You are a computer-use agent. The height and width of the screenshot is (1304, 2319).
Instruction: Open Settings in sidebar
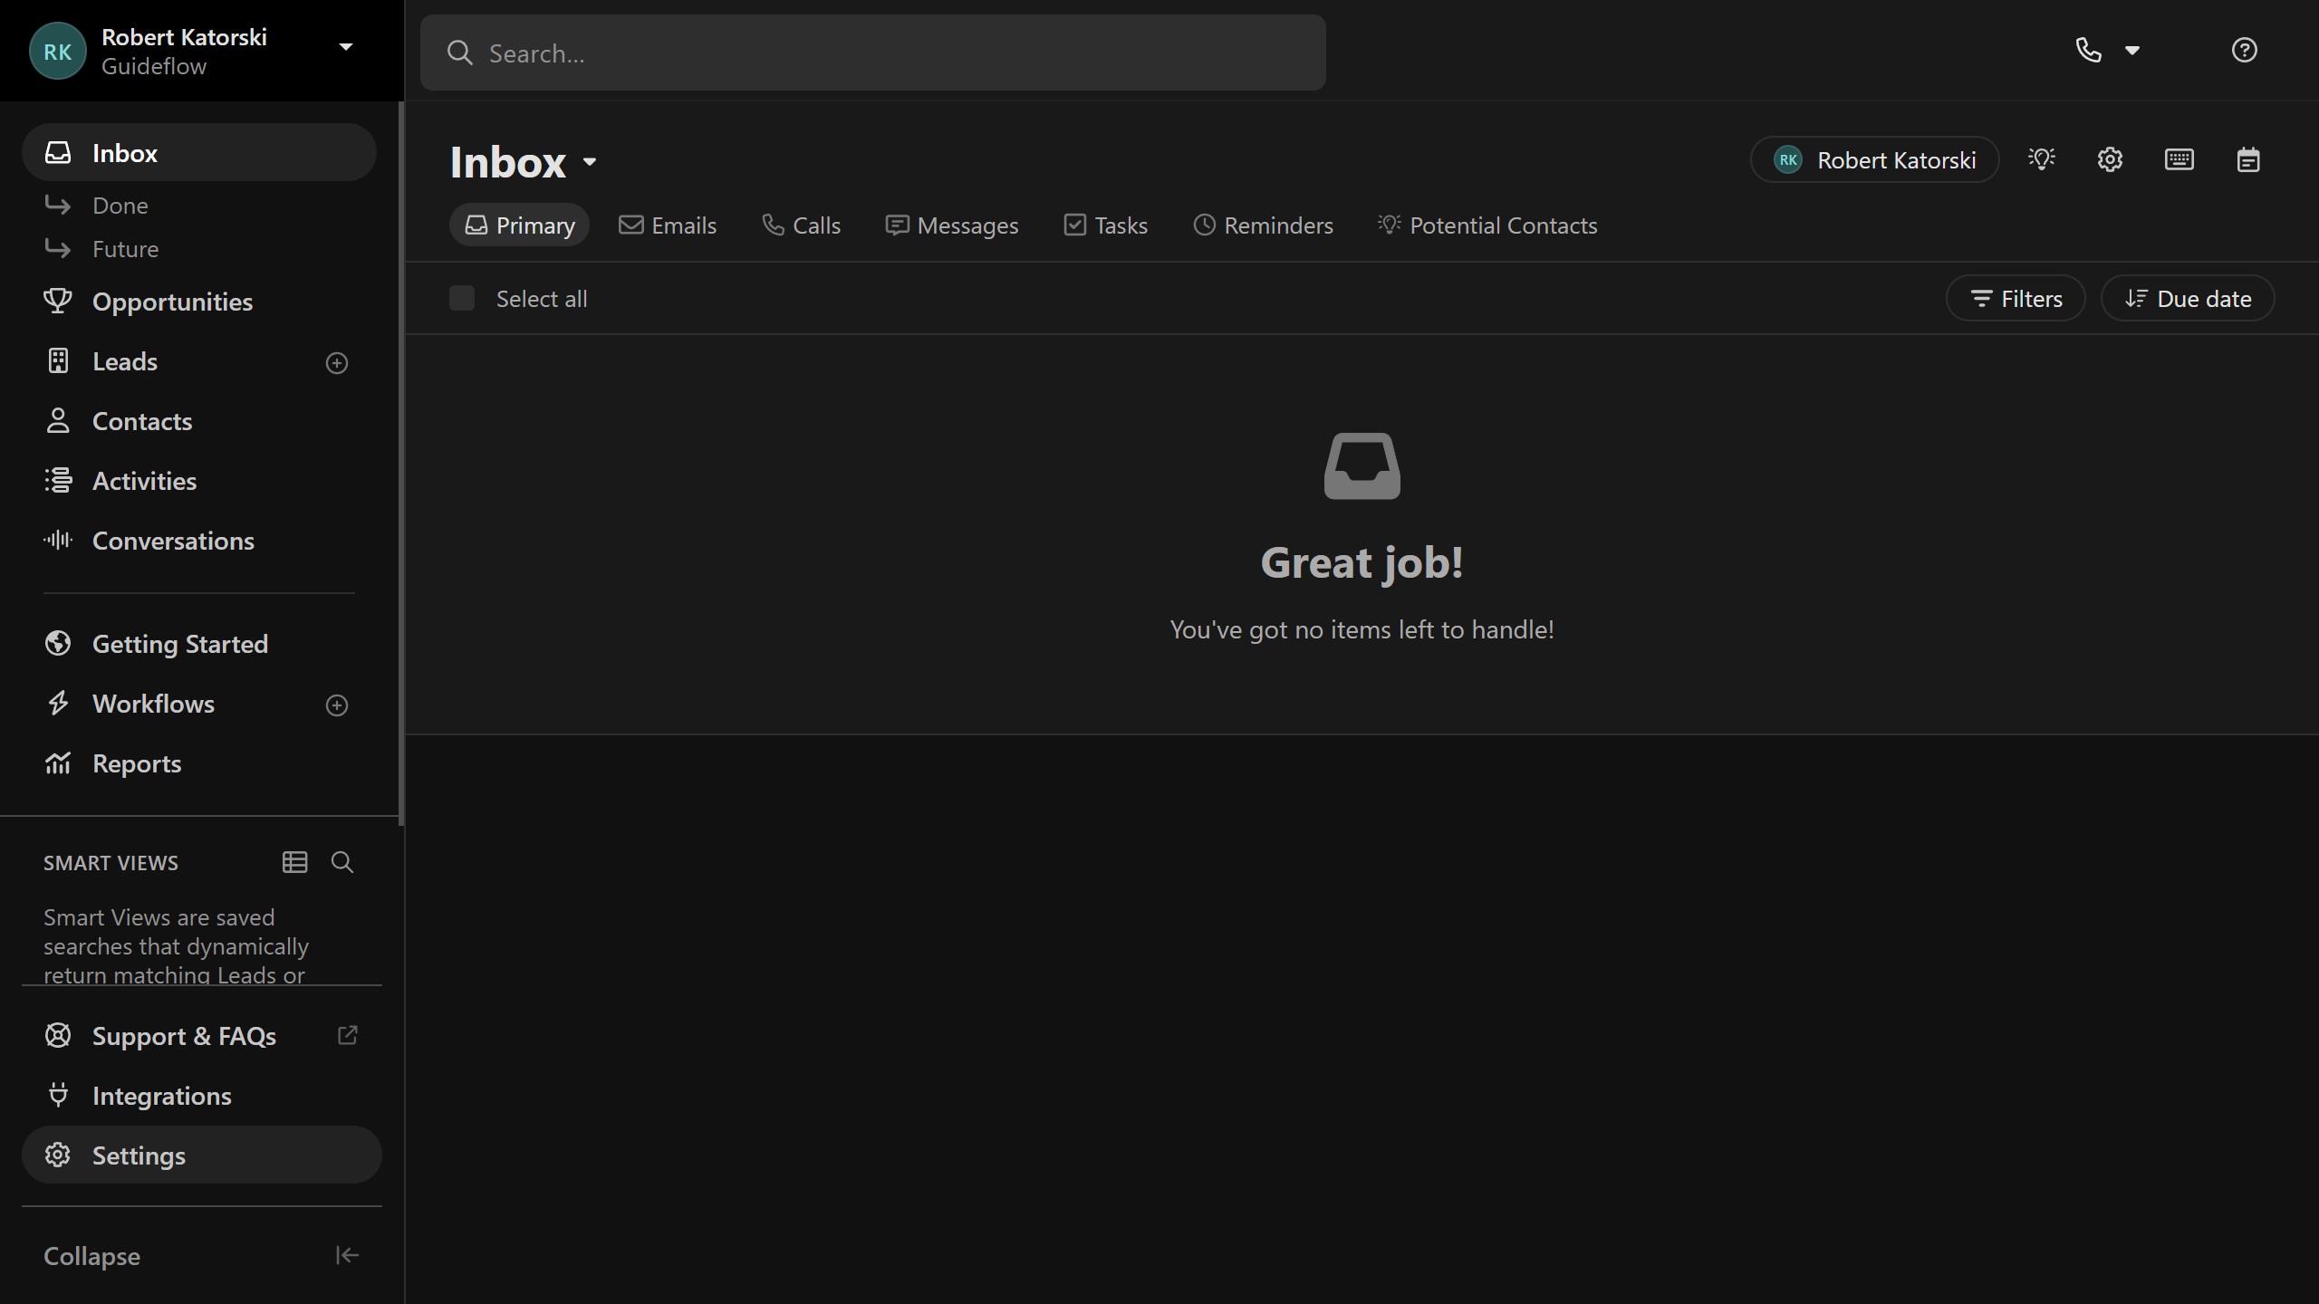[201, 1155]
